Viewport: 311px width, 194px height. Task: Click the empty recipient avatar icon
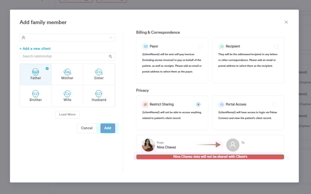(233, 145)
